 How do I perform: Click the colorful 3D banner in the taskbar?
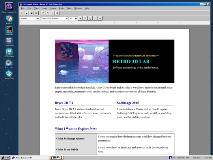coord(56,158)
